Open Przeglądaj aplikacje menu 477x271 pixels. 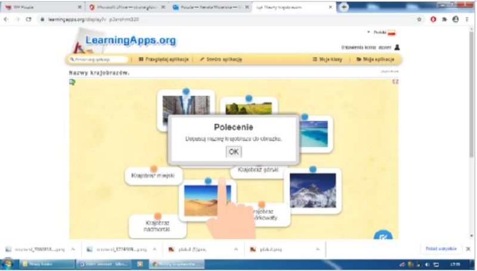(163, 59)
